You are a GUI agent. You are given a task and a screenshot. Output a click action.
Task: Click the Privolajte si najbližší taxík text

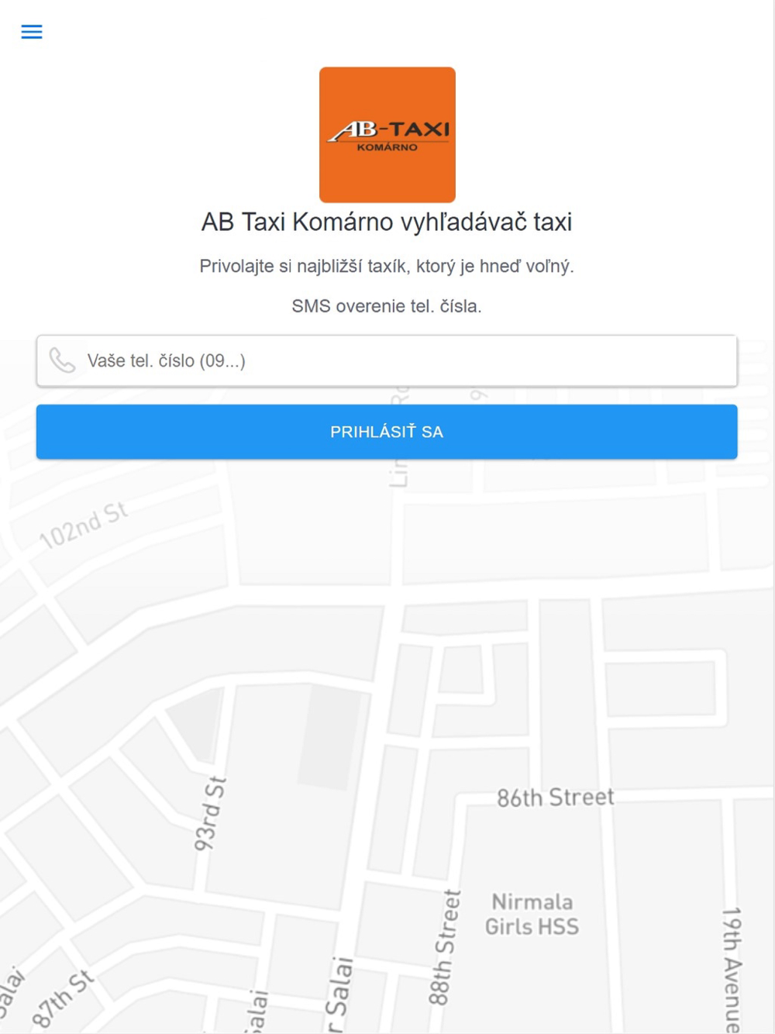coord(387,266)
